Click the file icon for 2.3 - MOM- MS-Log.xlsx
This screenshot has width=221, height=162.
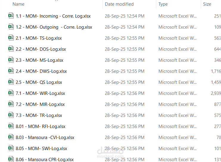[11, 60]
